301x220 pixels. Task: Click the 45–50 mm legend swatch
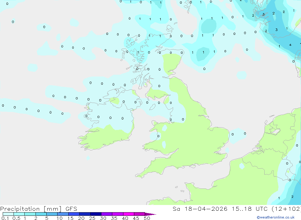click(x=140, y=214)
